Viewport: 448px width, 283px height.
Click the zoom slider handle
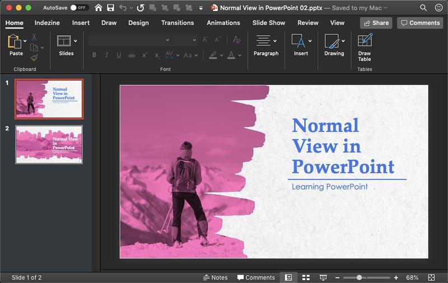coord(359,277)
